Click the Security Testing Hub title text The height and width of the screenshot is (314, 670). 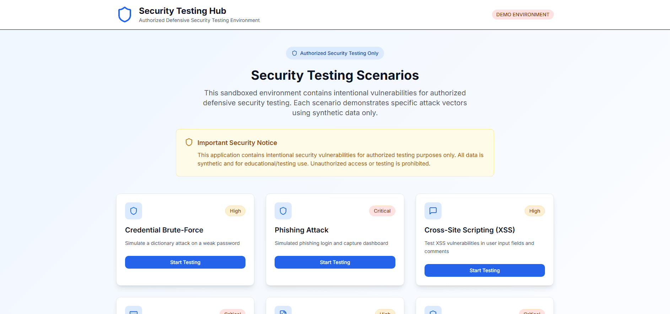182,11
